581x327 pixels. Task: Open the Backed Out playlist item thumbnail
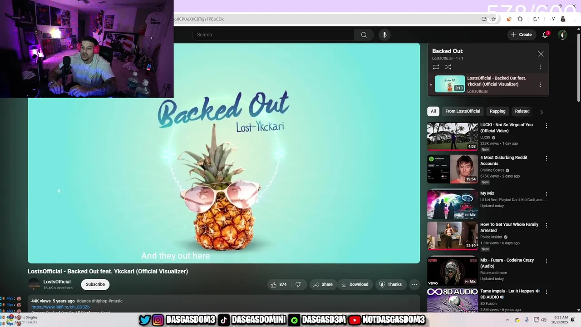pos(450,84)
